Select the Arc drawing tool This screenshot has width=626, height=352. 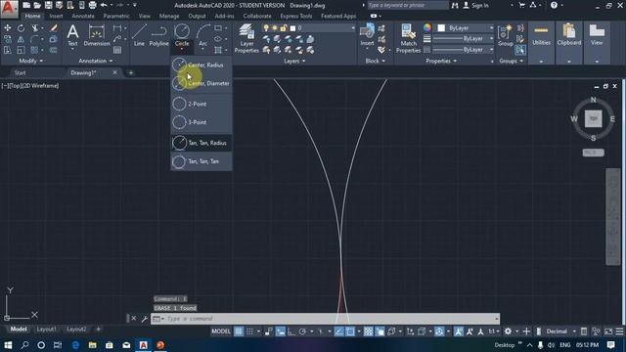point(202,35)
